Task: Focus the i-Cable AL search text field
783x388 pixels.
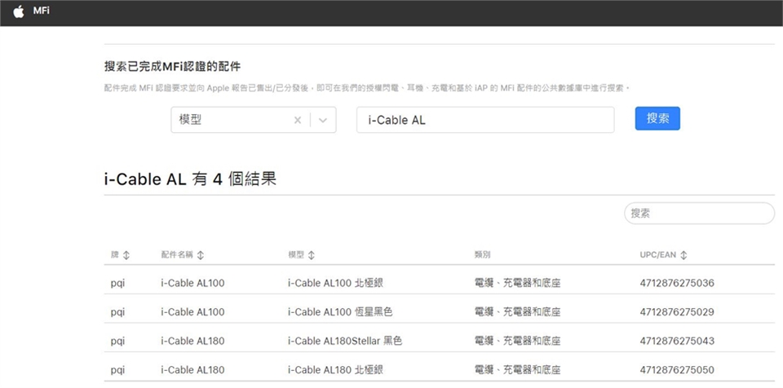Action: tap(484, 120)
